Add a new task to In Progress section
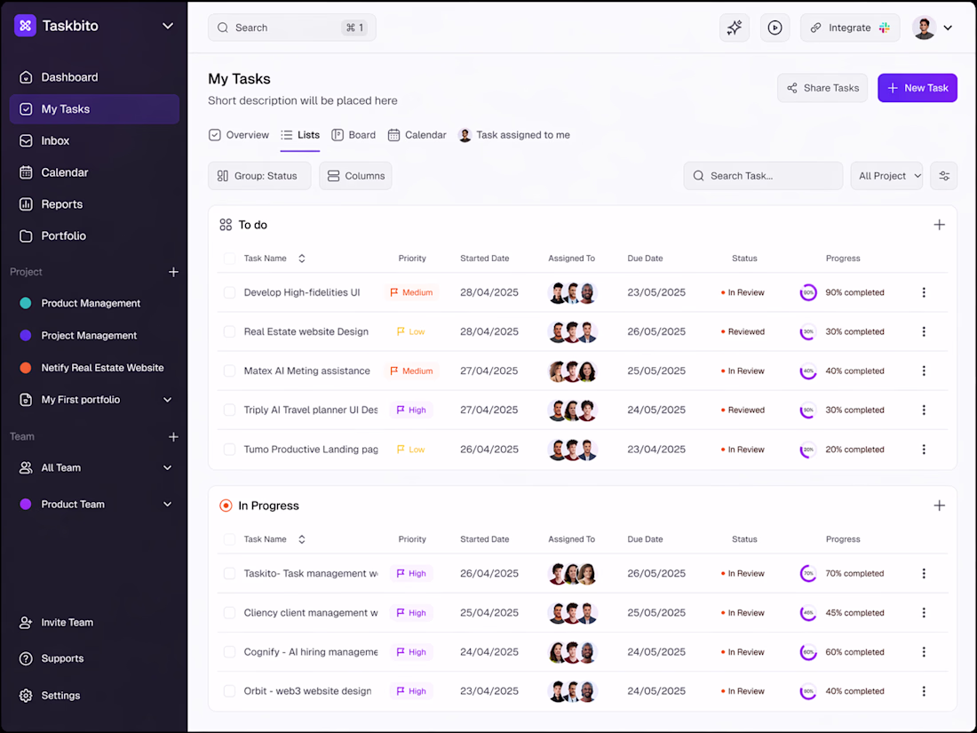 click(x=939, y=506)
